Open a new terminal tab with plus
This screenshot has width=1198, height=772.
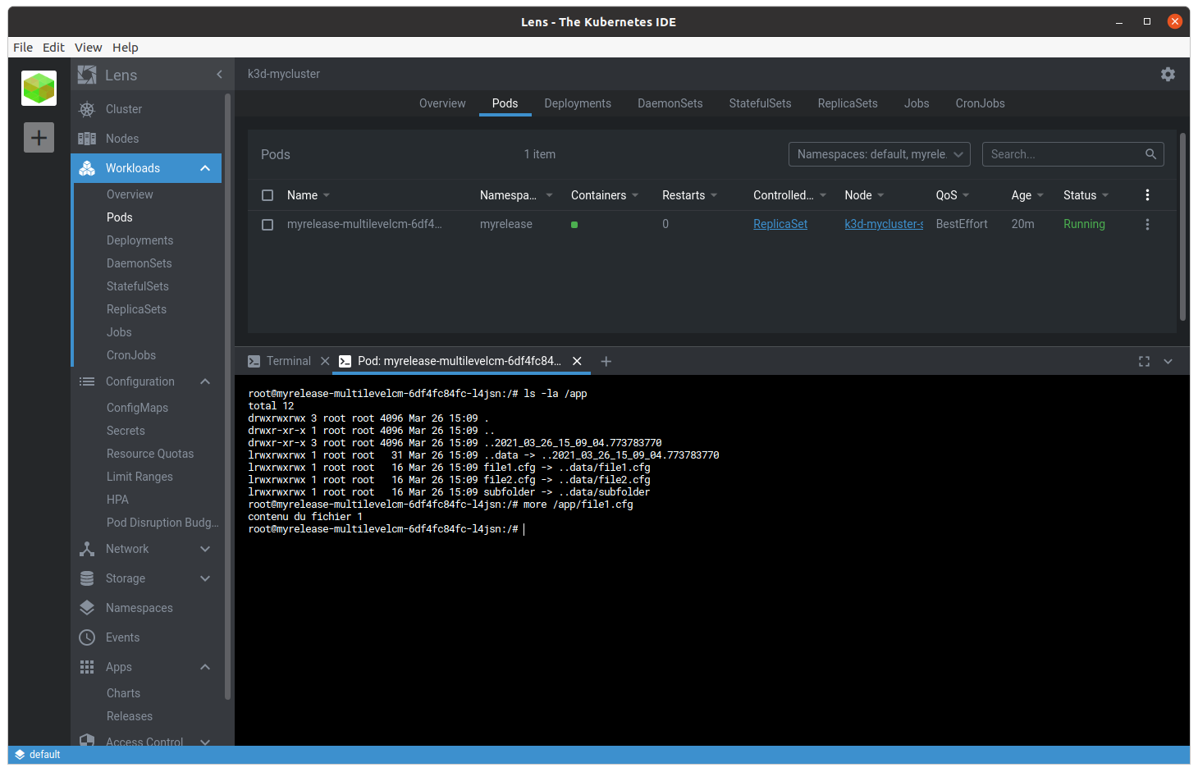pos(606,361)
